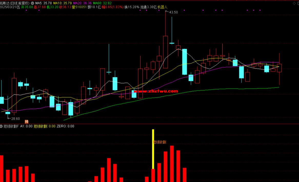
Task: Click the 43.50 high price annotation
Action: click(173, 12)
